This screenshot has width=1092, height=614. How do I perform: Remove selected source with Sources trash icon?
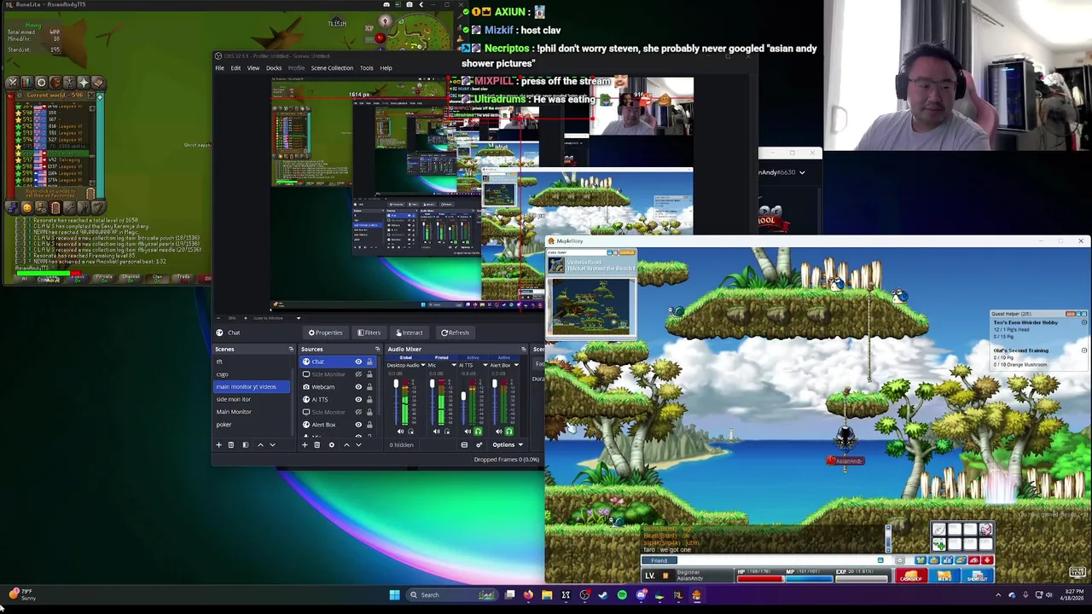[317, 445]
